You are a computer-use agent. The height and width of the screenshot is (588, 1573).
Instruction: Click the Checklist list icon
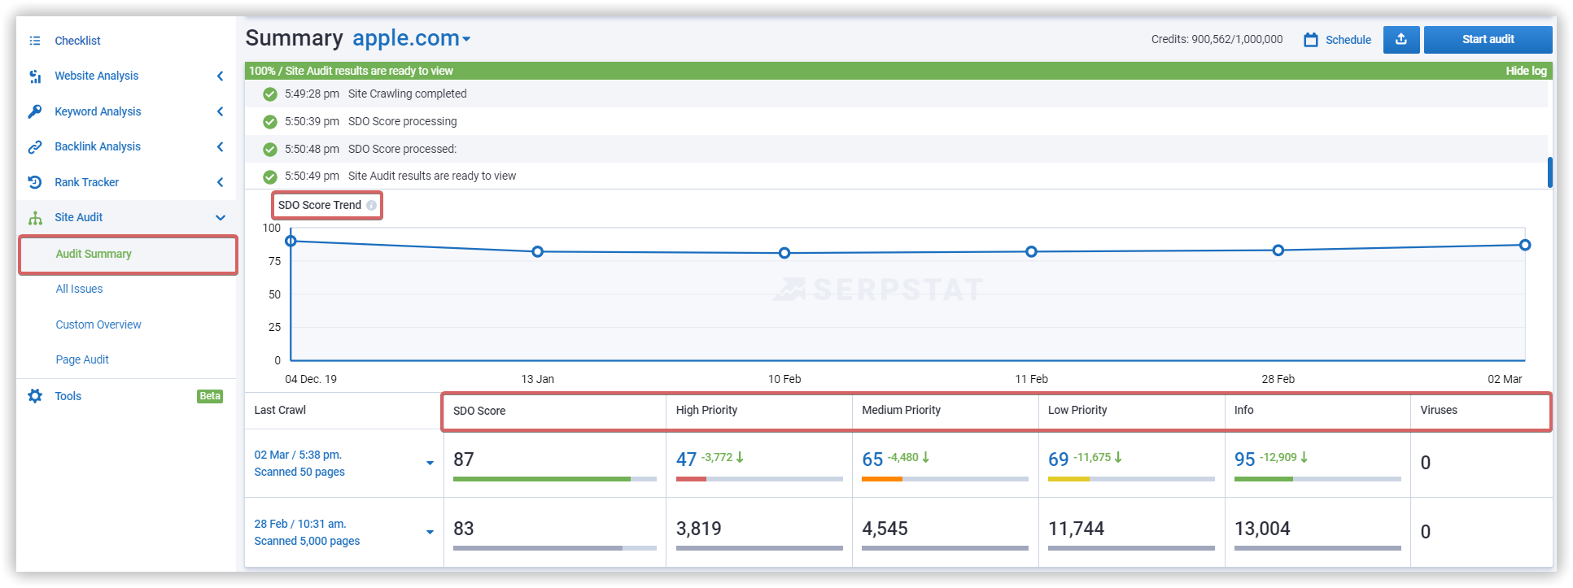[35, 41]
